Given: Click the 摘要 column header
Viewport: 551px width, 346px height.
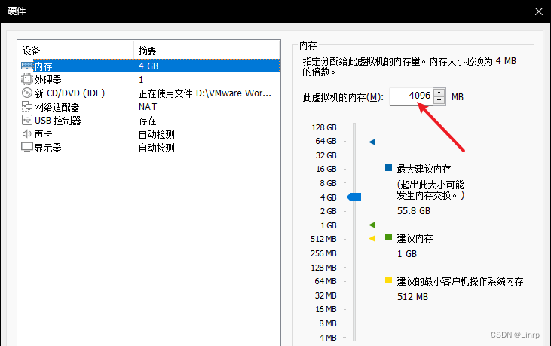Looking at the screenshot, I should (207, 51).
